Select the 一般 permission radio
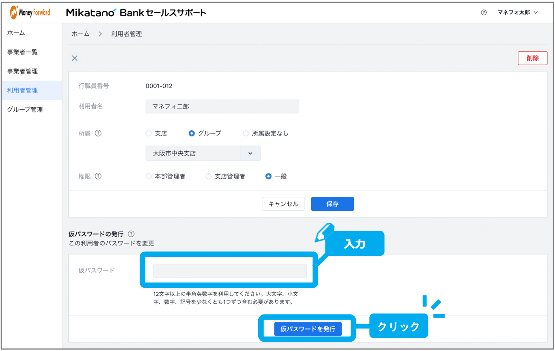This screenshot has width=555, height=351. click(x=269, y=176)
